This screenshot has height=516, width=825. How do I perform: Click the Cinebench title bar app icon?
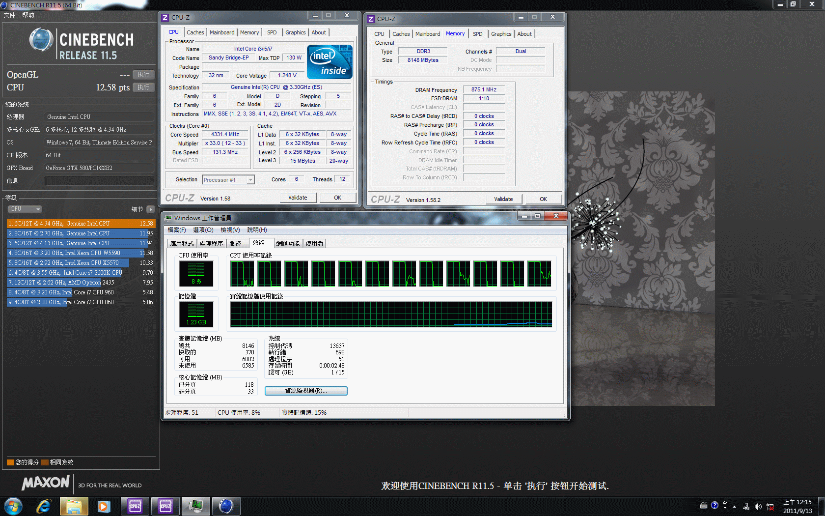click(4, 5)
